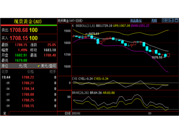Click the 日线 period label on timeline
The height and width of the screenshot is (134, 179).
(68, 113)
